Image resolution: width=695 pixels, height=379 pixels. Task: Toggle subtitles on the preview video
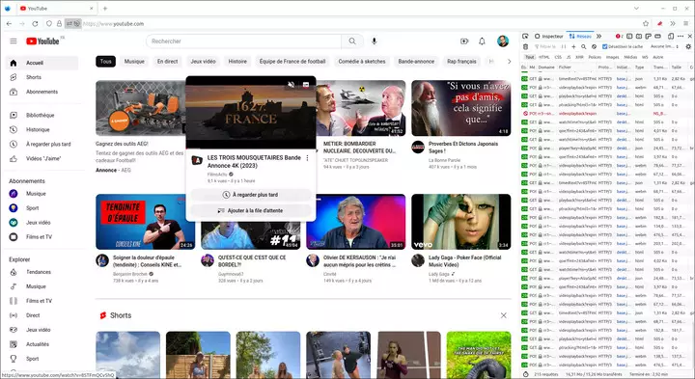(x=306, y=85)
